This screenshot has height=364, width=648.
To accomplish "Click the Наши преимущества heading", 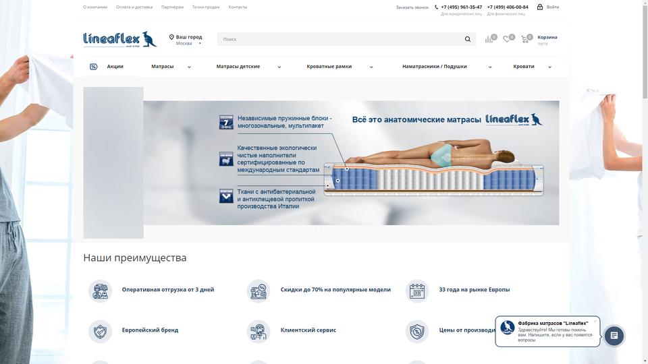I will click(x=135, y=257).
